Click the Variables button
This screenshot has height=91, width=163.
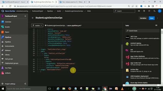(x=143, y=18)
